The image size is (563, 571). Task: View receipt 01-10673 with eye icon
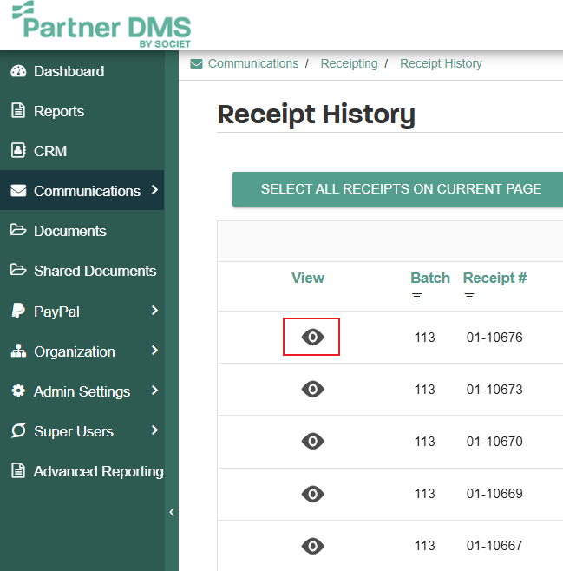(312, 390)
